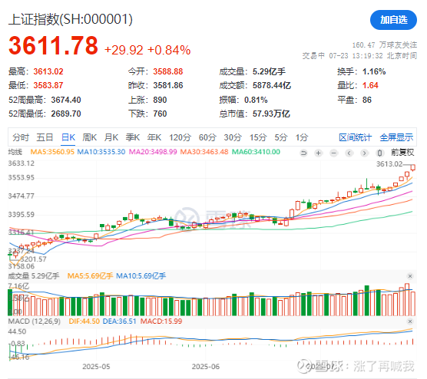Click the MA5:3560.95 moving average label

pos(52,152)
